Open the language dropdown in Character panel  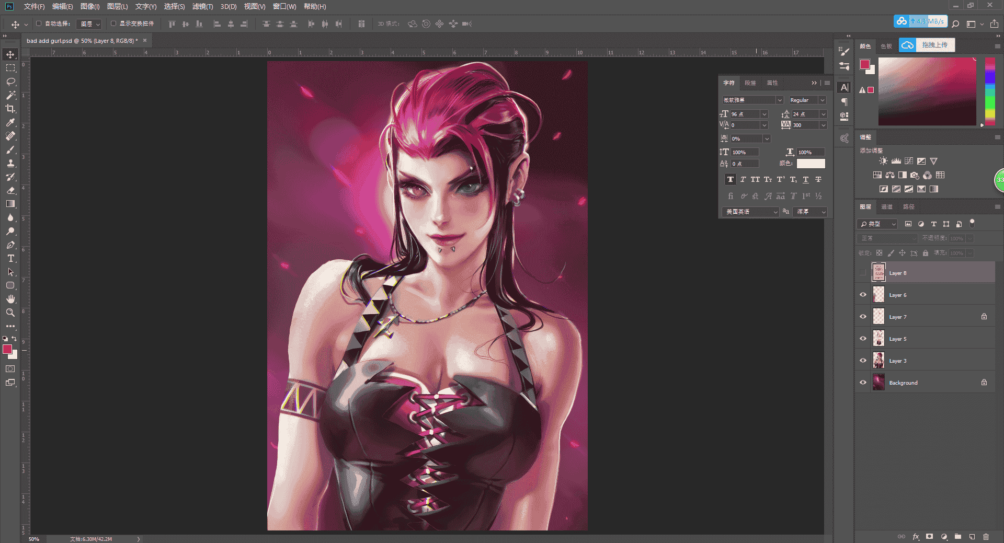[750, 212]
